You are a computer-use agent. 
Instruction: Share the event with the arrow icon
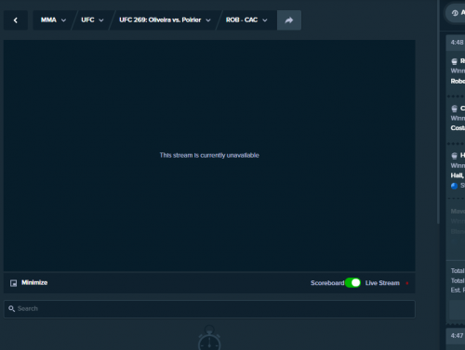289,20
